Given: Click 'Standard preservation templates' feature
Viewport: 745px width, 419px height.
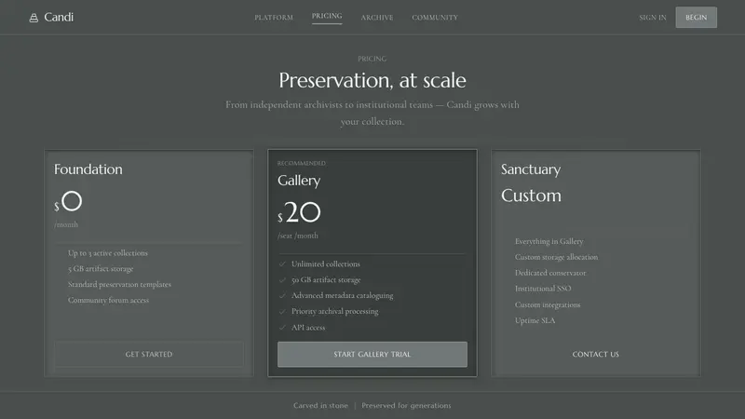Looking at the screenshot, I should point(119,284).
